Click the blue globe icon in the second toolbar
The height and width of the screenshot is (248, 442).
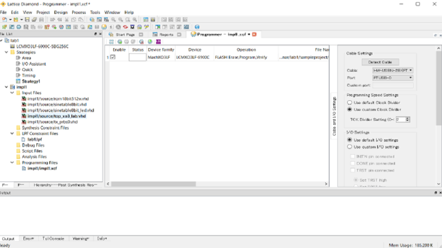click(197, 27)
